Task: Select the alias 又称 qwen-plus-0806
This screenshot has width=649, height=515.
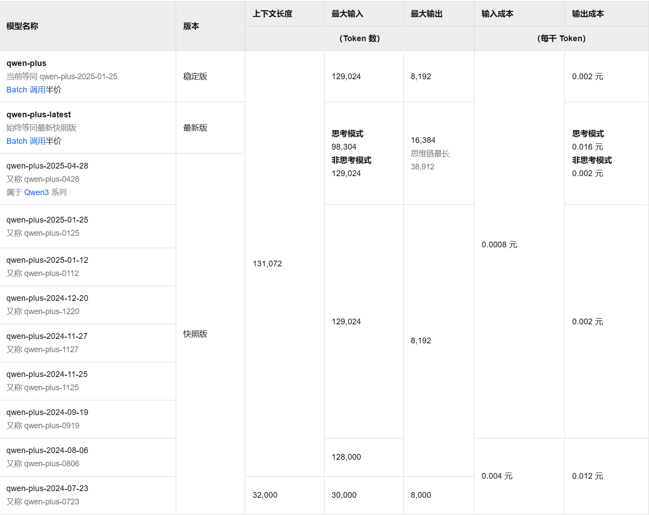Action: coord(43,464)
